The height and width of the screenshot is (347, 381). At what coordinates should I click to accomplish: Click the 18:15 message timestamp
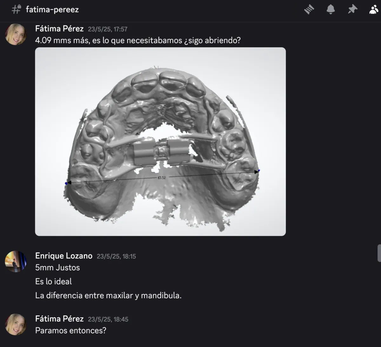pyautogui.click(x=116, y=256)
